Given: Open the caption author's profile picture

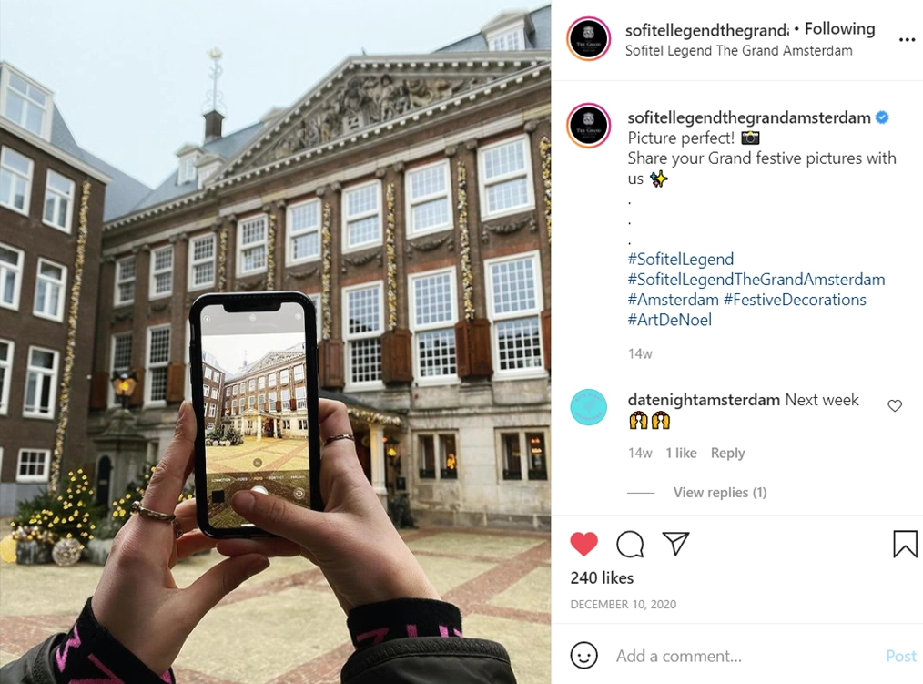Looking at the screenshot, I should coord(589,125).
